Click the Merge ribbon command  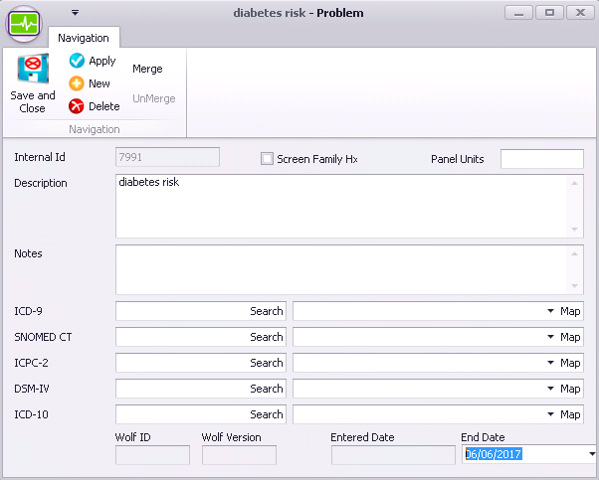point(147,69)
